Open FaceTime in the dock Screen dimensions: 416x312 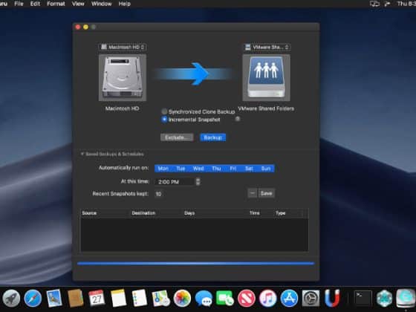point(225,298)
